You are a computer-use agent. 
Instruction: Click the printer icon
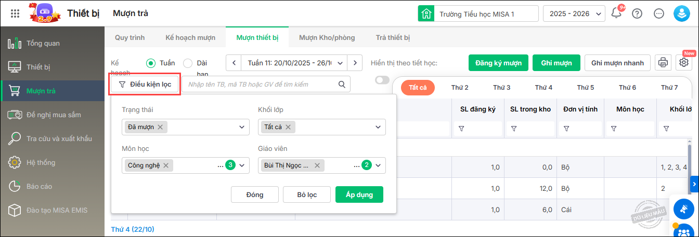663,63
